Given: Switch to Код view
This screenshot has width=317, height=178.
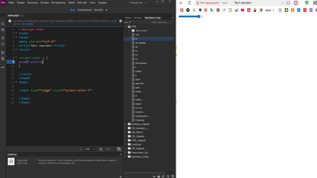Looking at the screenshot, I should [x=72, y=10].
